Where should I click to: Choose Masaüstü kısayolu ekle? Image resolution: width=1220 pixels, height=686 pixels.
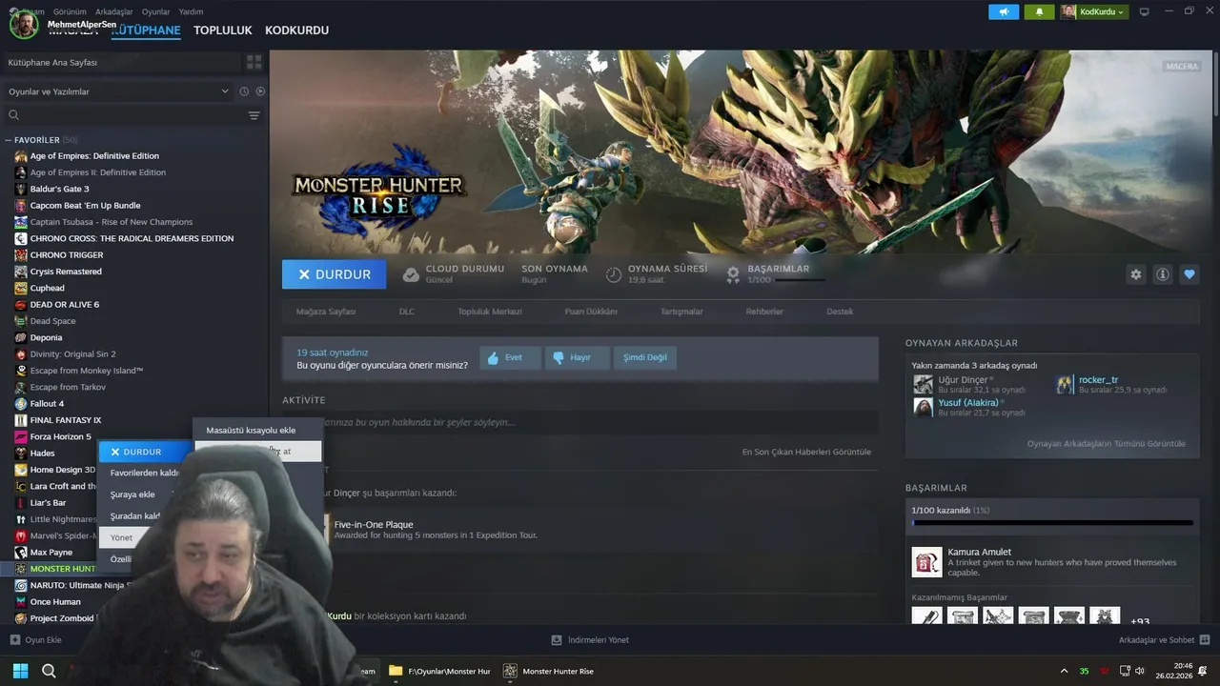click(x=251, y=430)
